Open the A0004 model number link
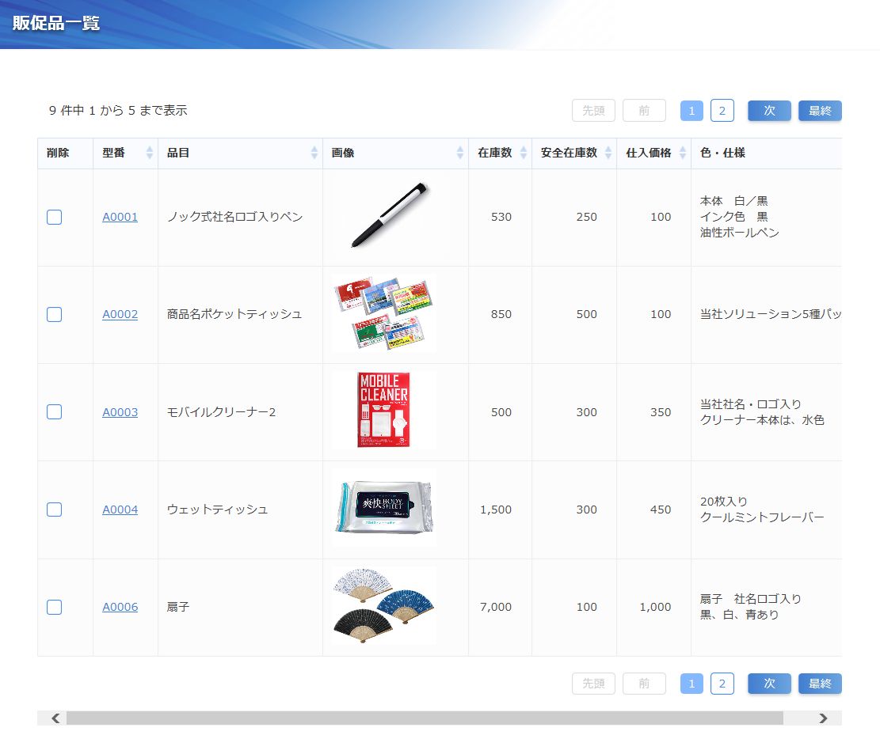The width and height of the screenshot is (880, 735). (120, 510)
